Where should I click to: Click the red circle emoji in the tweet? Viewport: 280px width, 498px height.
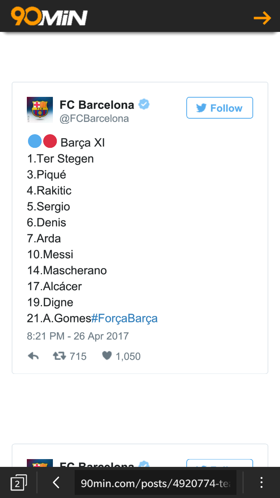click(x=50, y=142)
